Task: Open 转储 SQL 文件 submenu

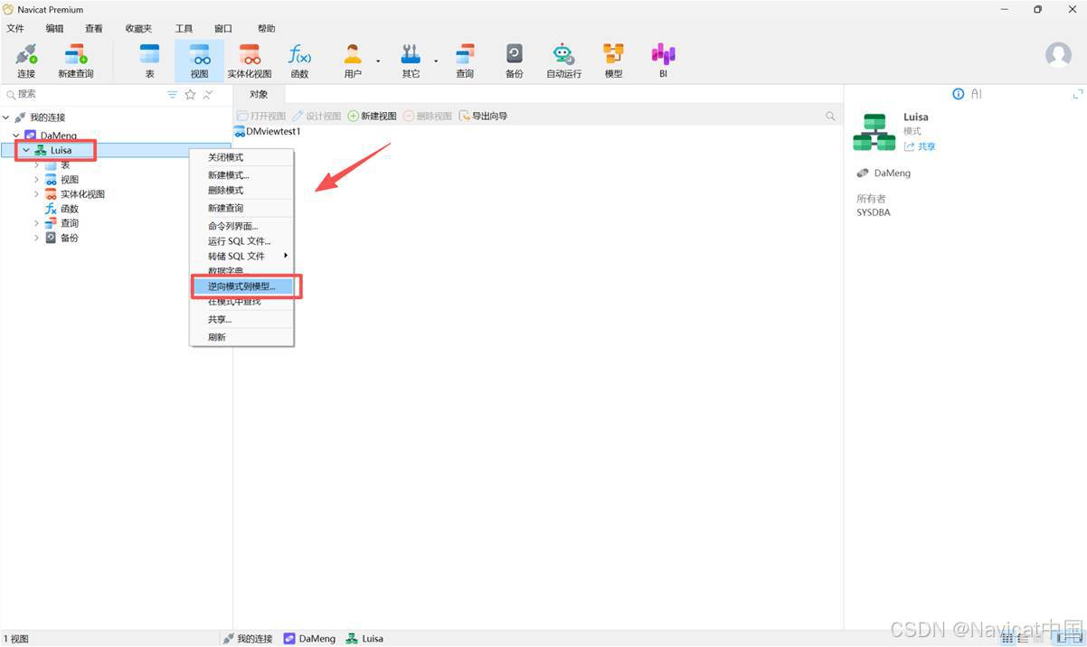Action: (241, 256)
